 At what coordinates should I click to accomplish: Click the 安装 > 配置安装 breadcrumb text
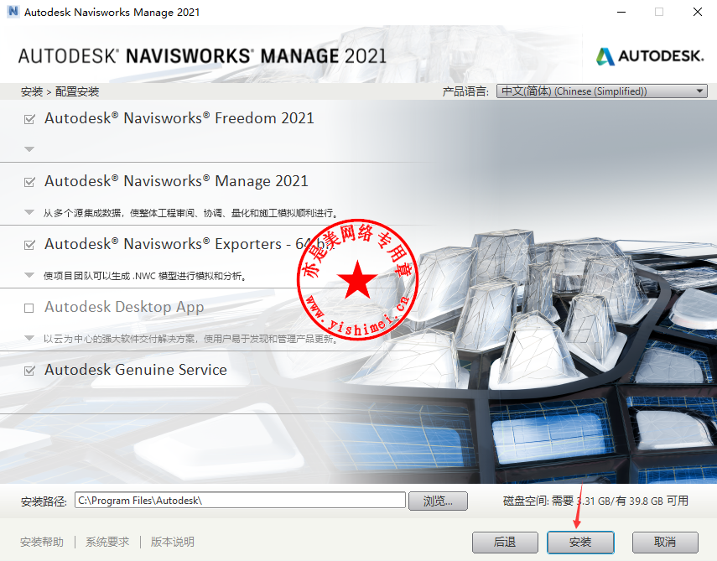click(60, 91)
